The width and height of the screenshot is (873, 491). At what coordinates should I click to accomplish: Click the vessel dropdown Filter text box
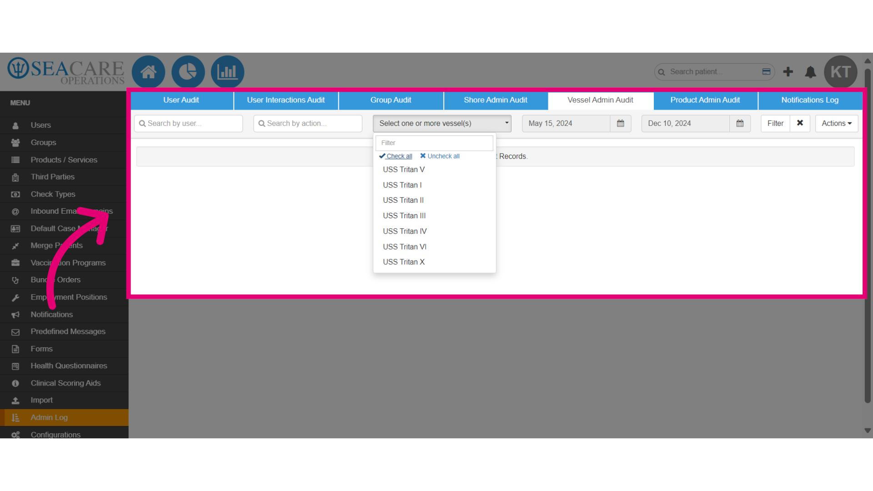(x=434, y=143)
